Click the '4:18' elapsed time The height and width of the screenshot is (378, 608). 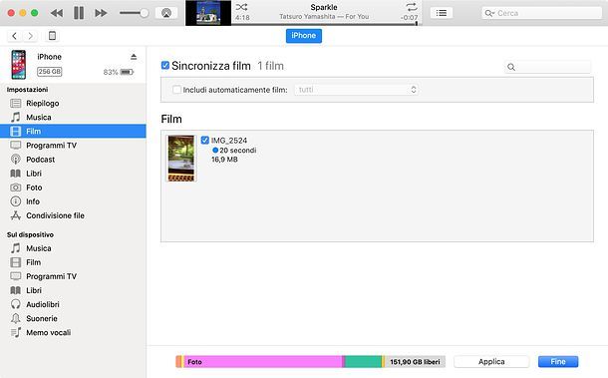tap(242, 18)
